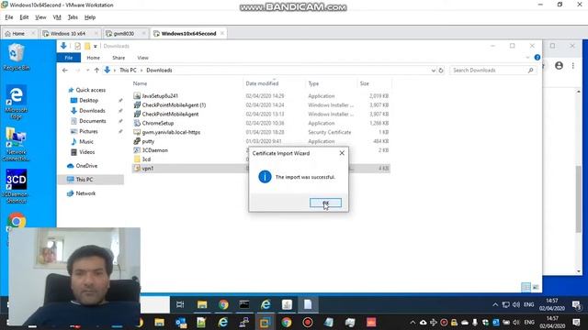Screen dimensions: 588x330
Task: Open Videos in navigation pane
Action: (86, 152)
